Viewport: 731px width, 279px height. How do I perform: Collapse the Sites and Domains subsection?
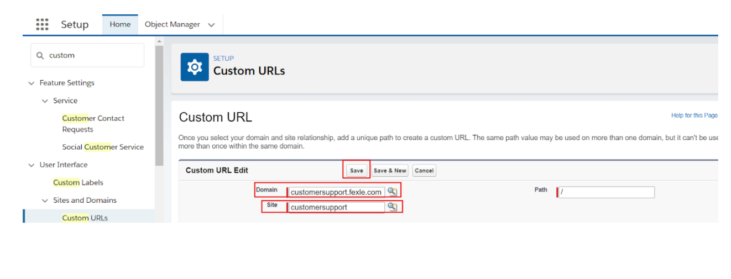(45, 200)
